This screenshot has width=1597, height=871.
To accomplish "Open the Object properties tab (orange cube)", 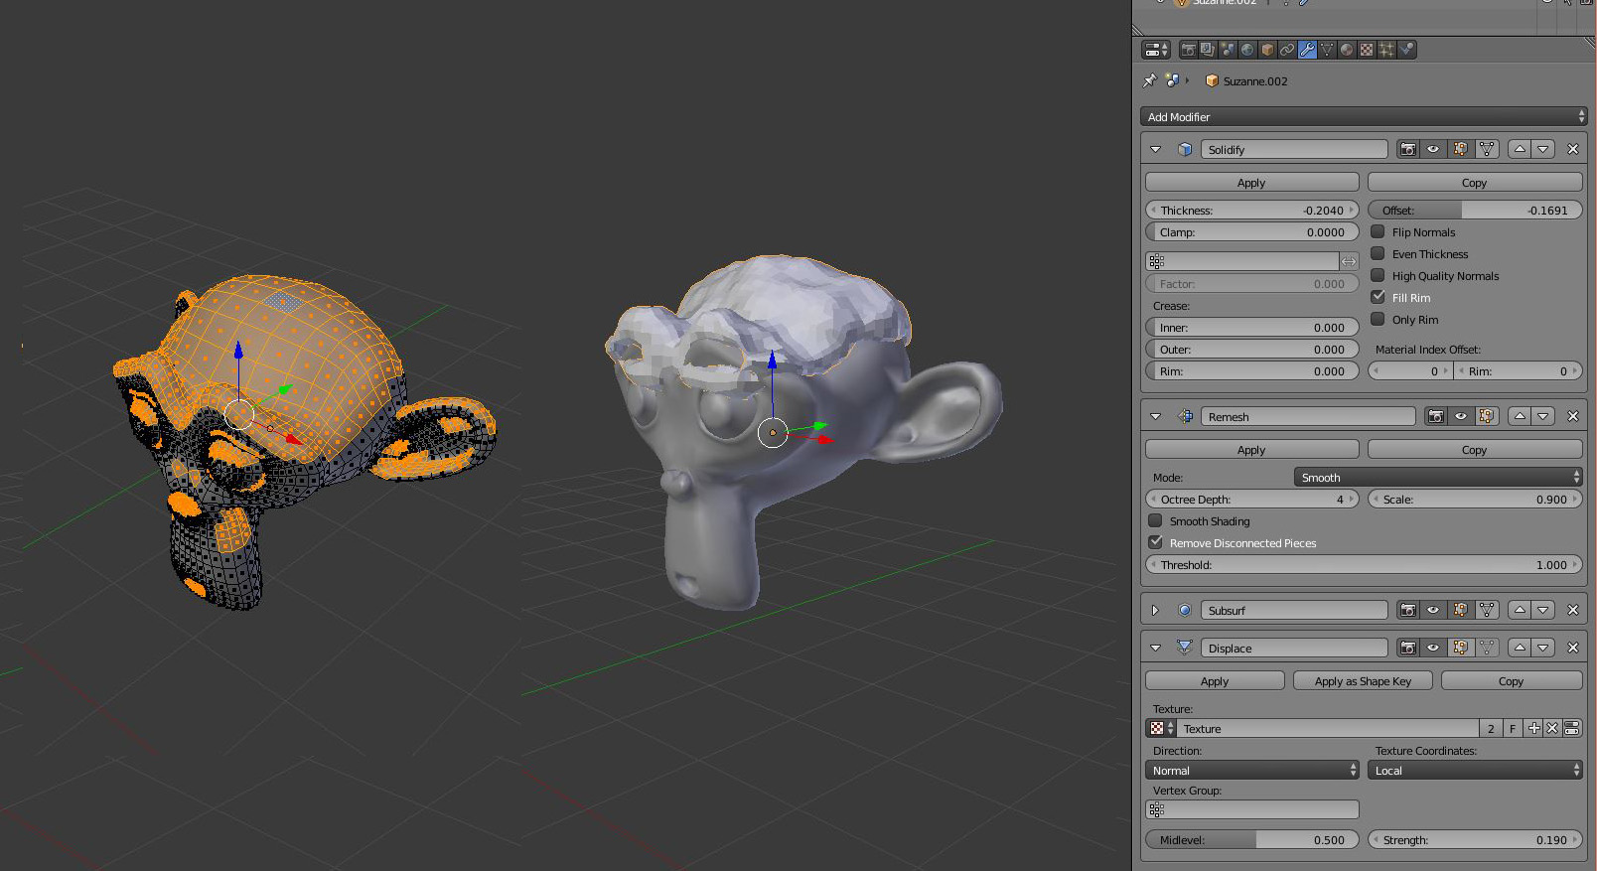I will click(1267, 50).
